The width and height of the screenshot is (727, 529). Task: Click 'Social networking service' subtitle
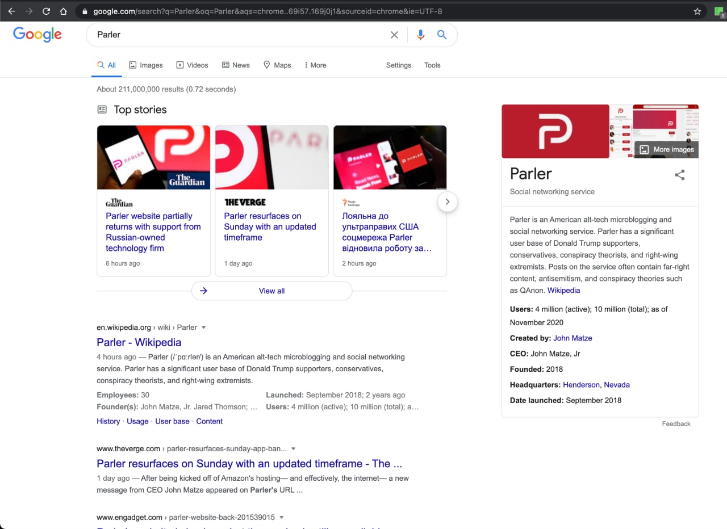(x=552, y=192)
